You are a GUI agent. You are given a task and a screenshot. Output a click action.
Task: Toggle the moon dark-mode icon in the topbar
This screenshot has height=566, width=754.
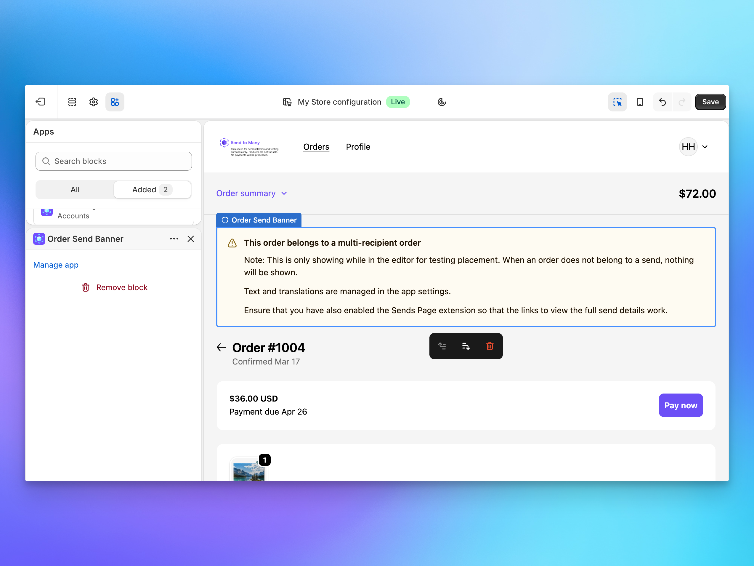click(442, 102)
